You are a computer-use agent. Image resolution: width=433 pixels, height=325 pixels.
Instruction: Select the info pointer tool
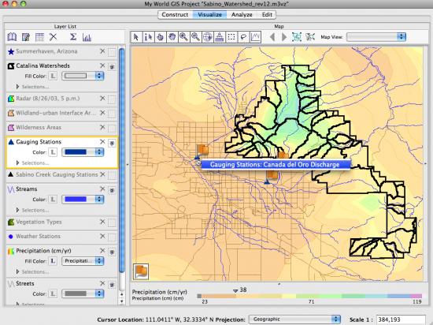148,37
